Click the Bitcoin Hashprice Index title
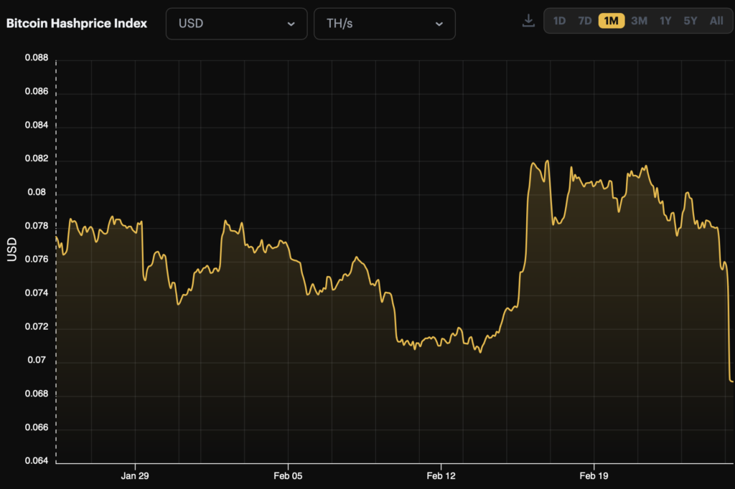Image resolution: width=735 pixels, height=489 pixels. [77, 23]
